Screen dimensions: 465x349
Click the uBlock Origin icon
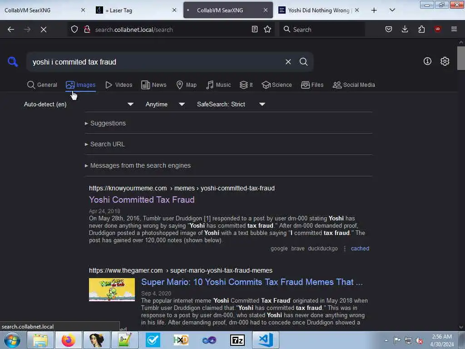(437, 29)
